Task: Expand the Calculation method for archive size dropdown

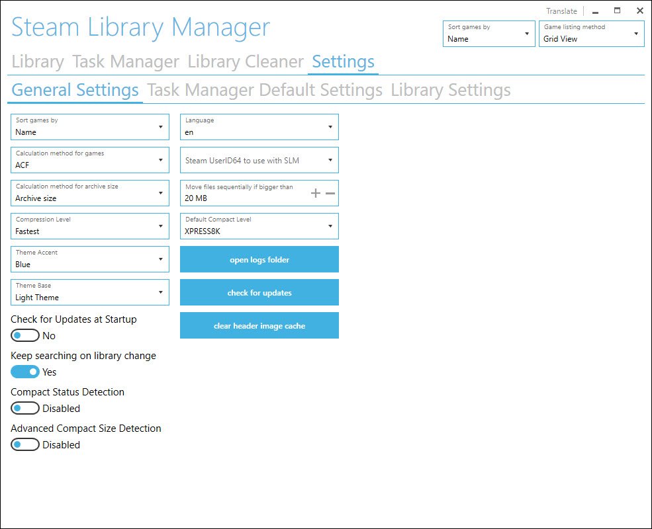Action: 89,193
